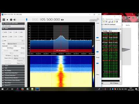Toggle Correct IQ checkbox

24,61
